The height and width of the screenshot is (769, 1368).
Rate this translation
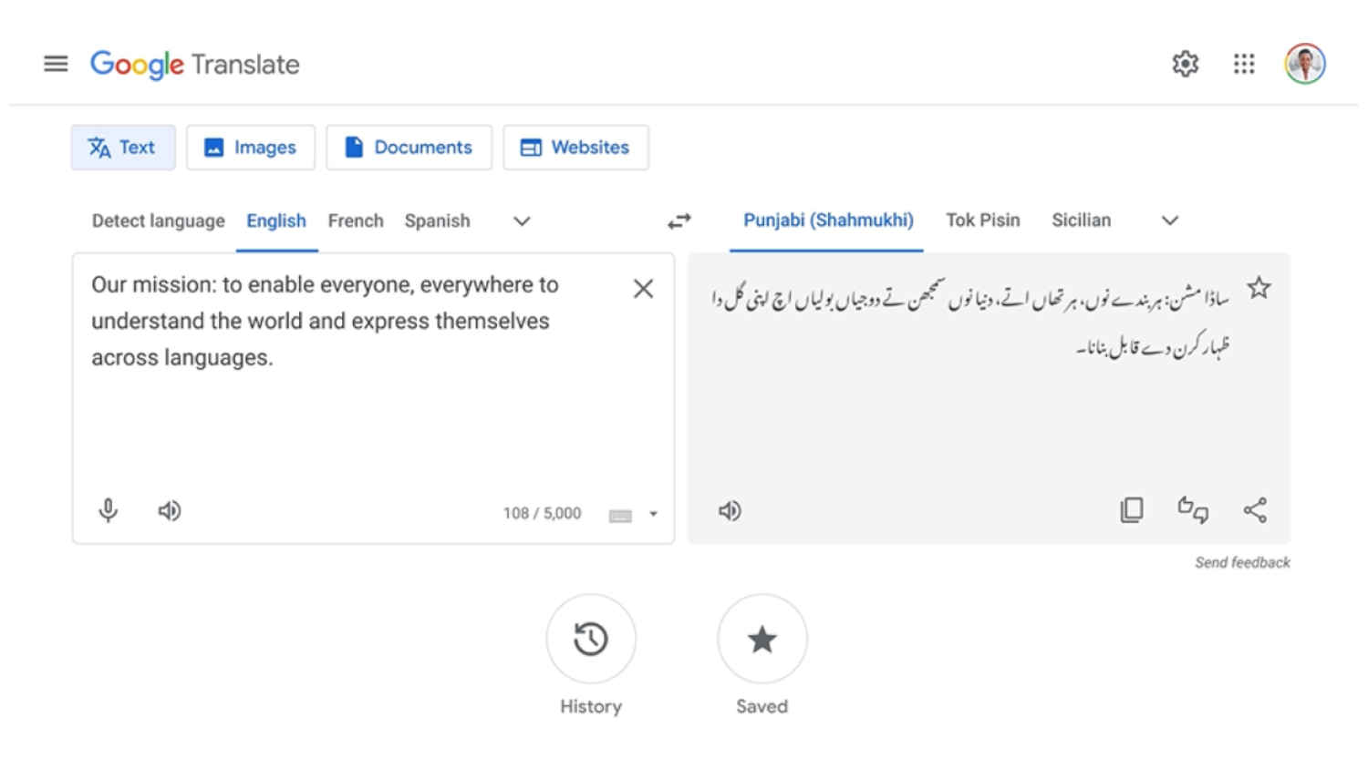[x=1194, y=510]
